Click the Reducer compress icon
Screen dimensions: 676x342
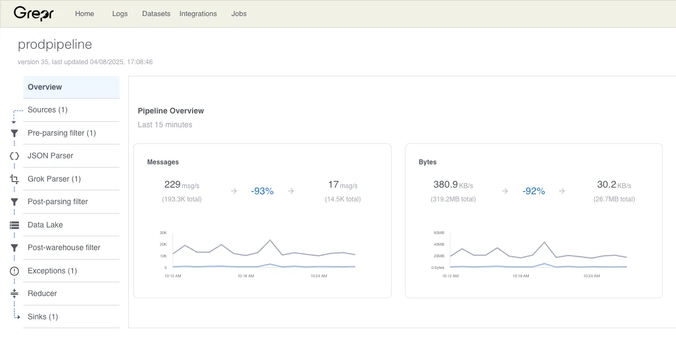click(x=14, y=294)
